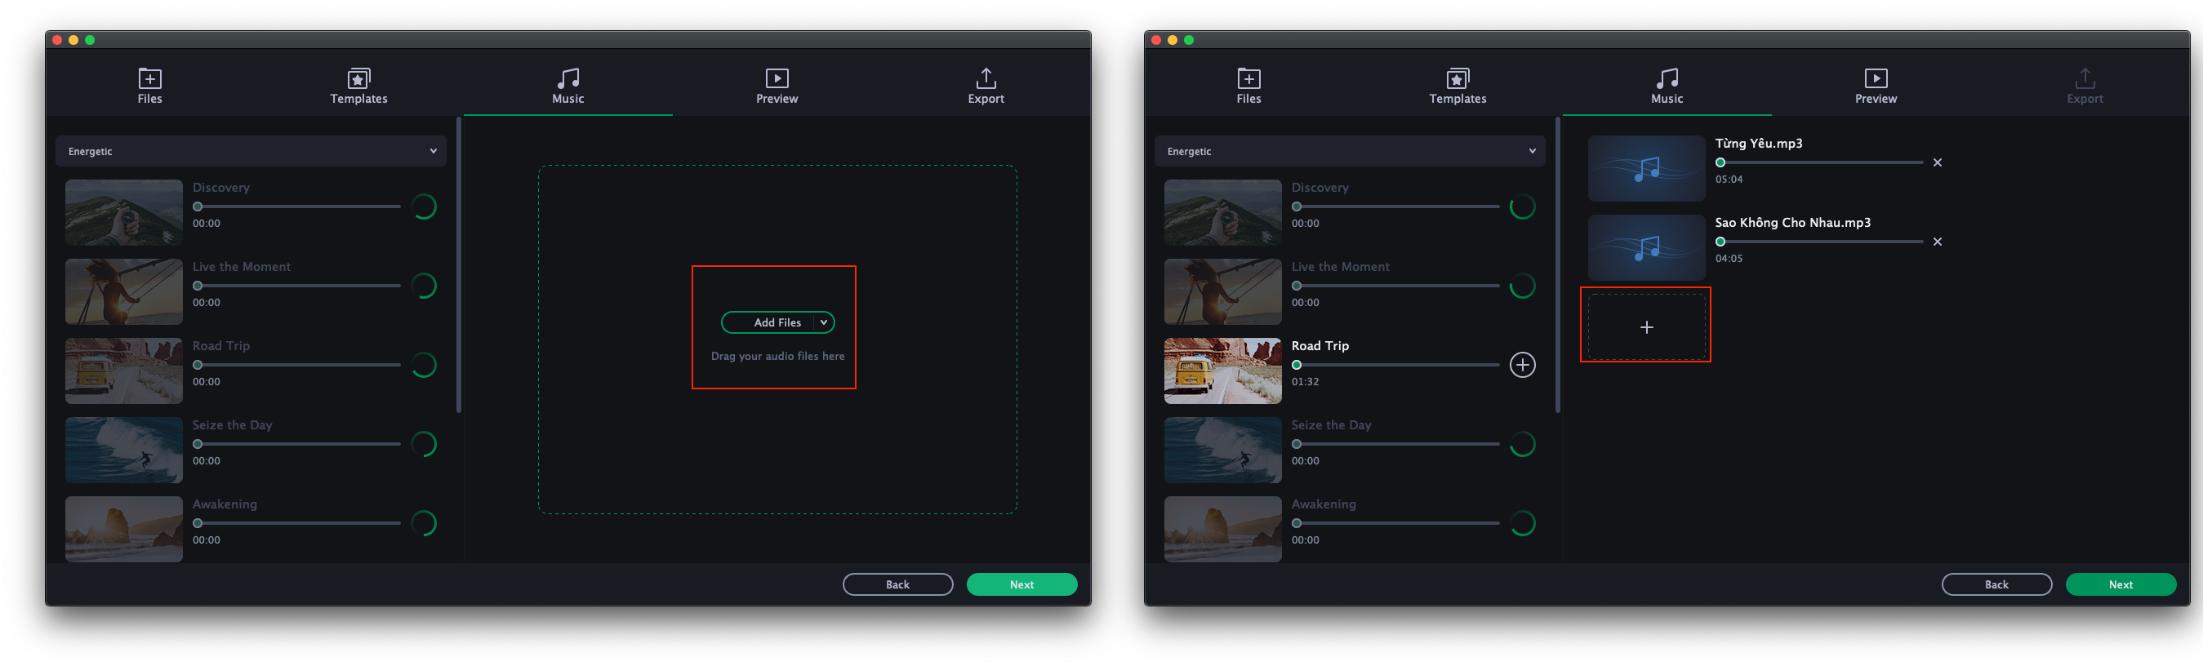Screen dimensions: 2203x666
Task: Select the Sao Không Cho Nhau.mp3 thumbnail
Action: (1645, 248)
